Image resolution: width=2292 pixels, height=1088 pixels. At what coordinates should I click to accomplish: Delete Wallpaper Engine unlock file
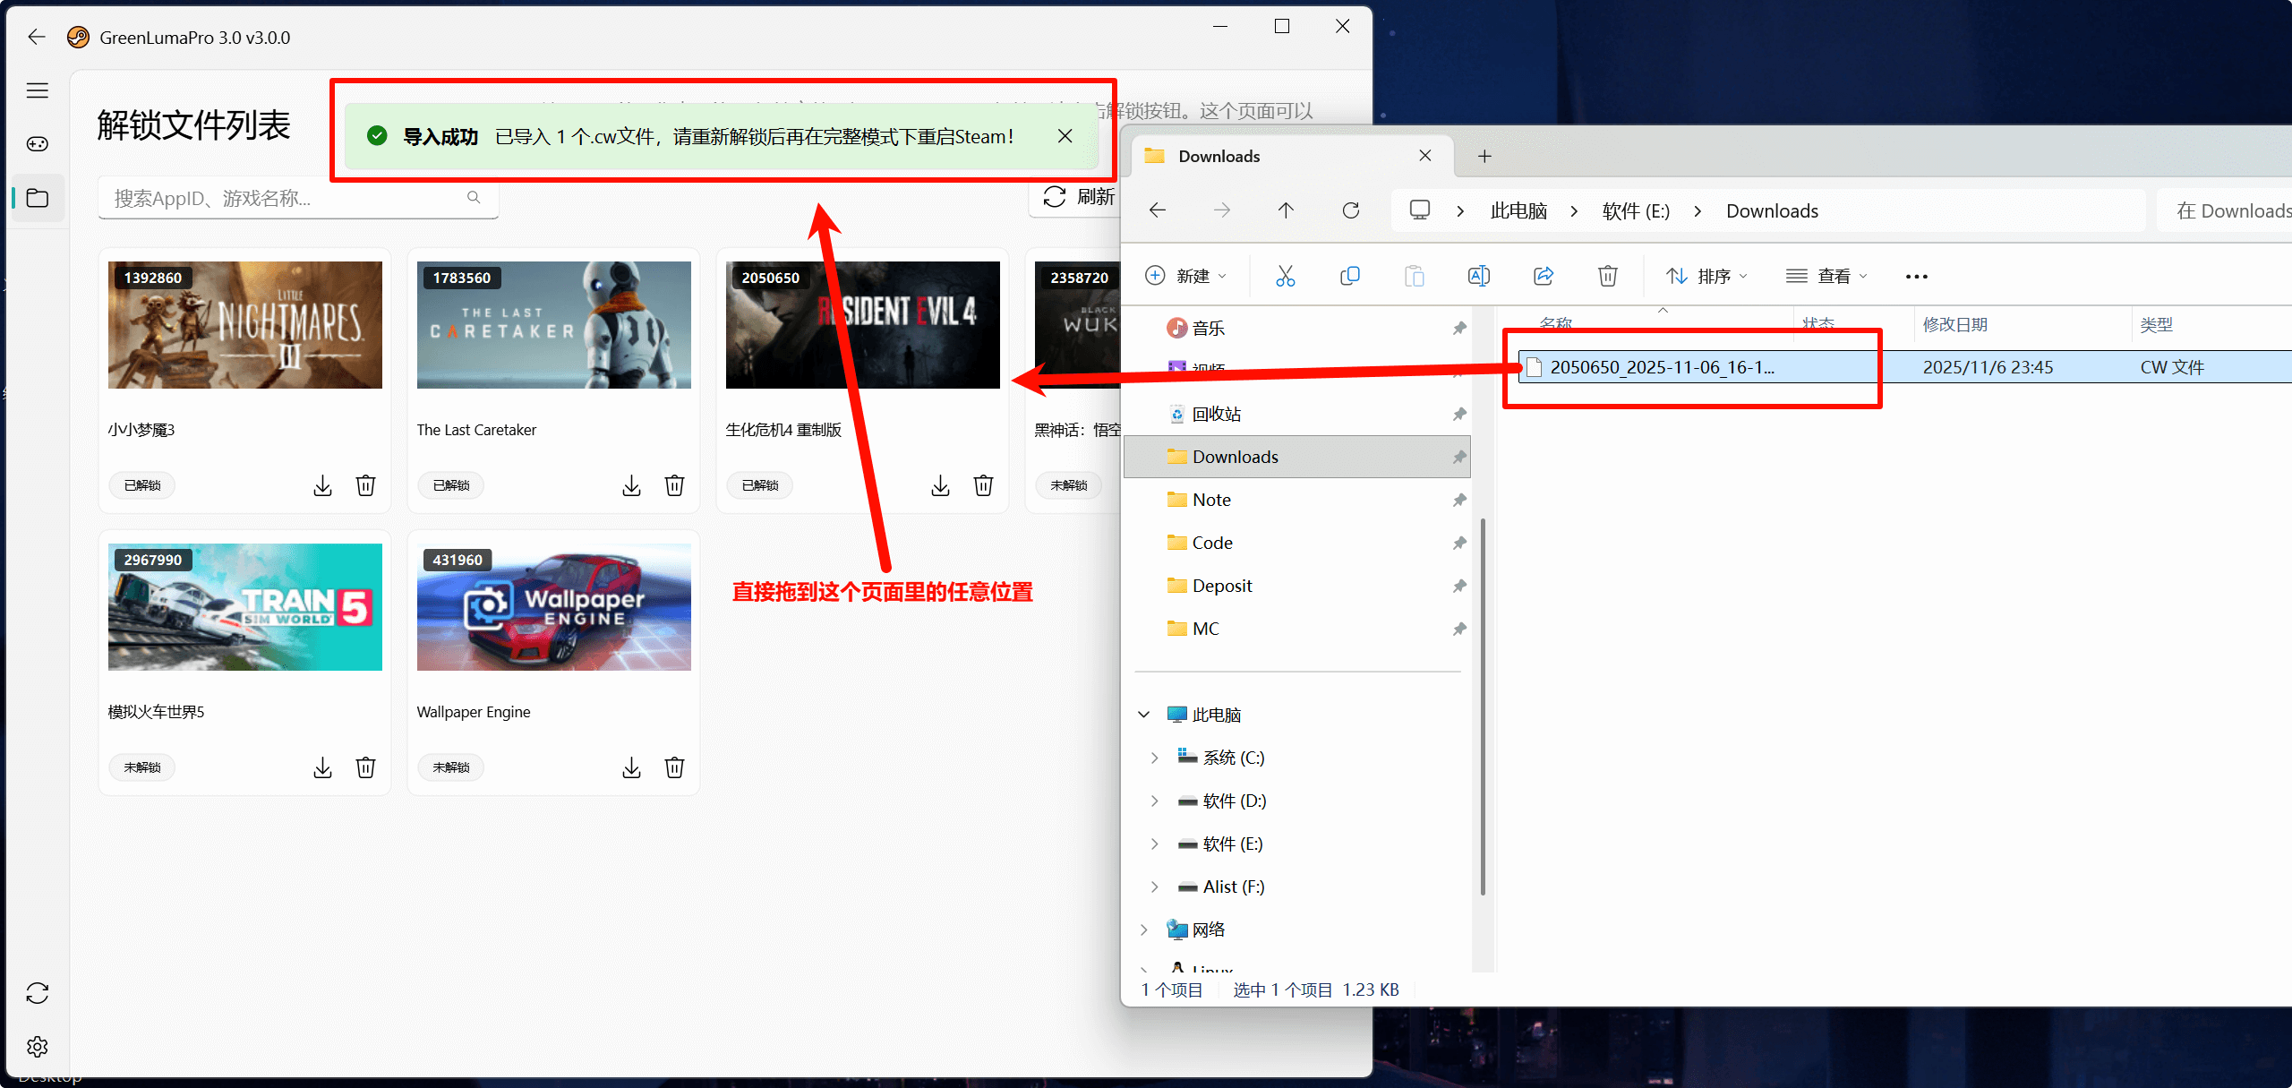674,767
